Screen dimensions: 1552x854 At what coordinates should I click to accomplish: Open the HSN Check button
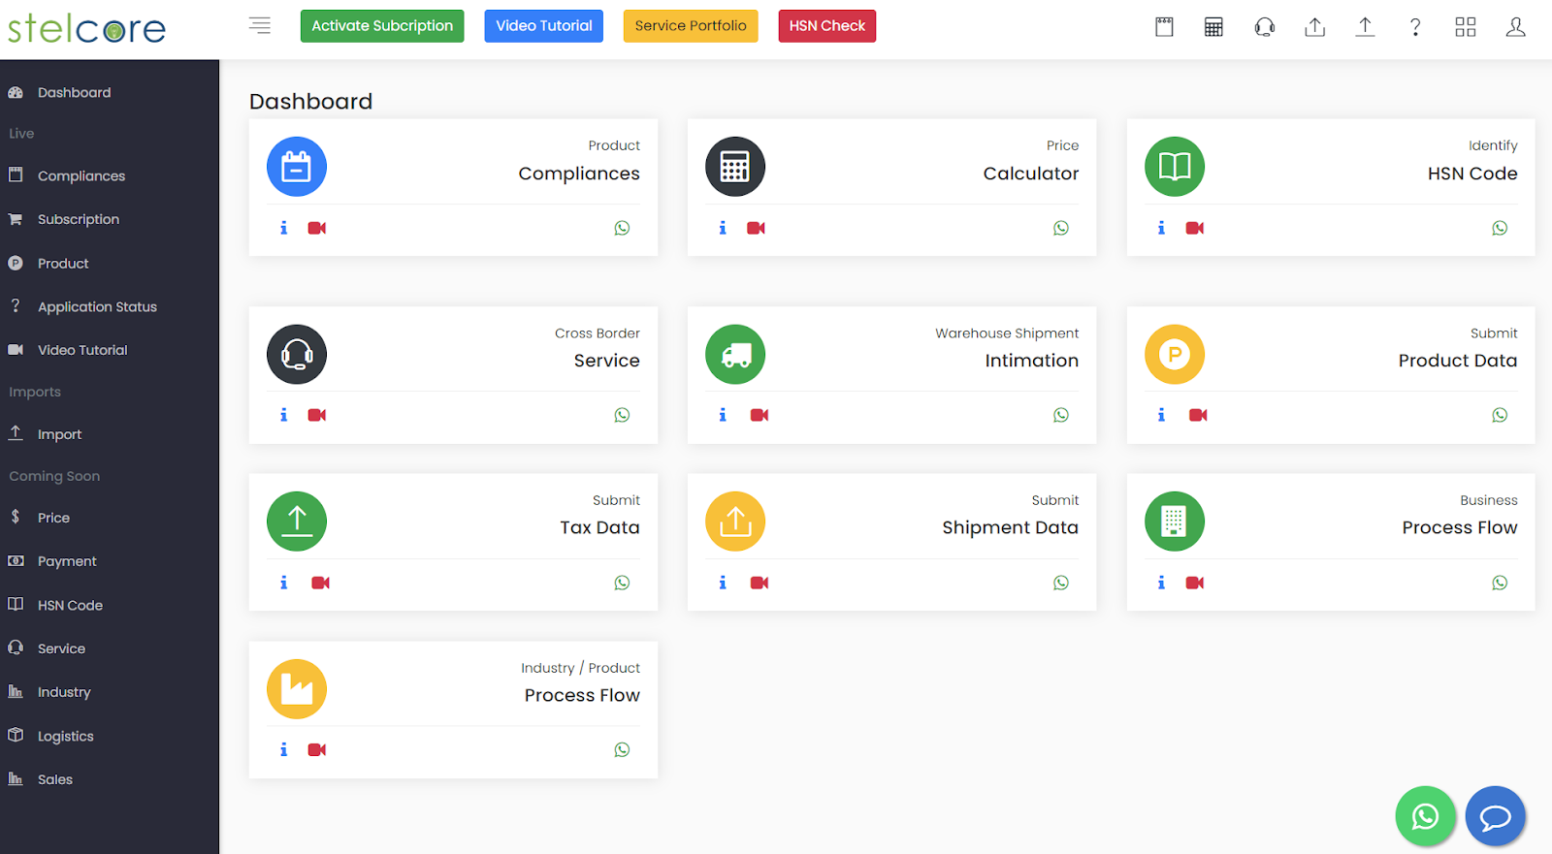pos(826,26)
